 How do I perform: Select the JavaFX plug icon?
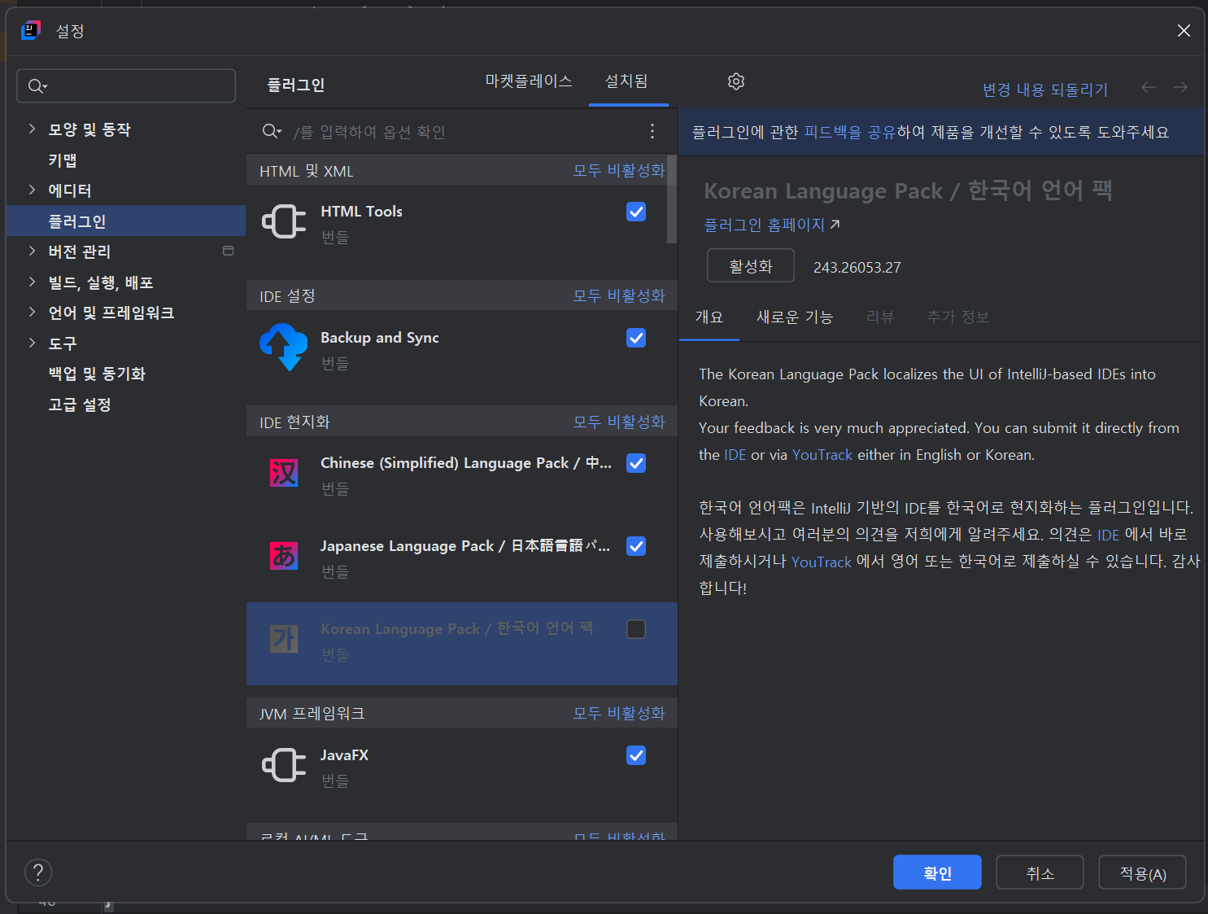click(284, 765)
